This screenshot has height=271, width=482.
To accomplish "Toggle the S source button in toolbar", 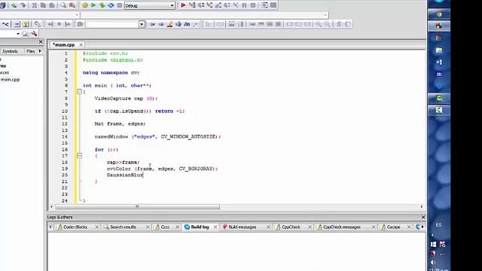I will point(339,24).
